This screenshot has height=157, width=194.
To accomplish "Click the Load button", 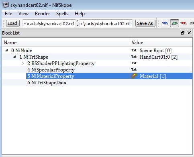I will tap(13, 23).
